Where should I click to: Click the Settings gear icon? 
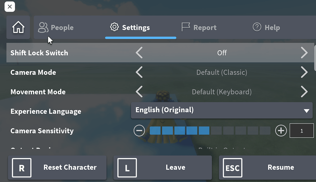pyautogui.click(x=114, y=27)
